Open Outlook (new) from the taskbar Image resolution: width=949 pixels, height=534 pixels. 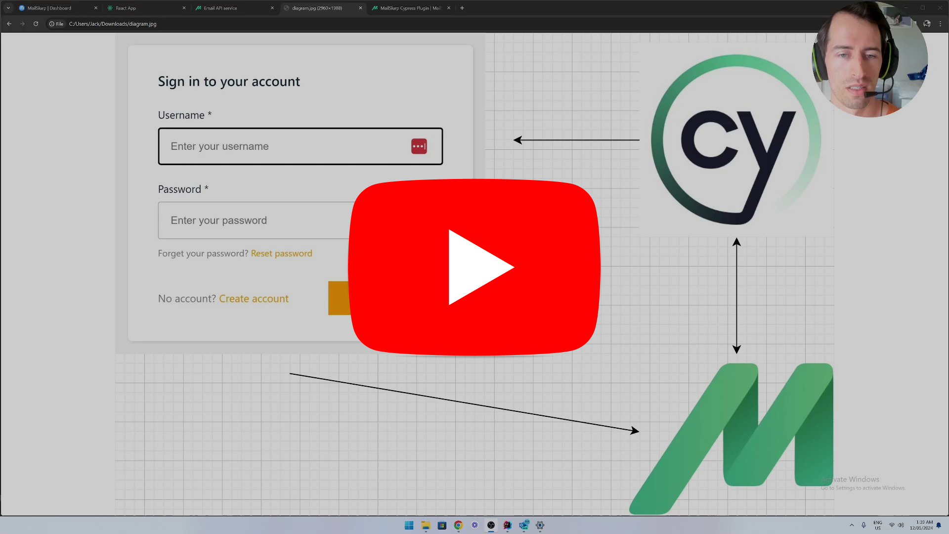pos(524,526)
